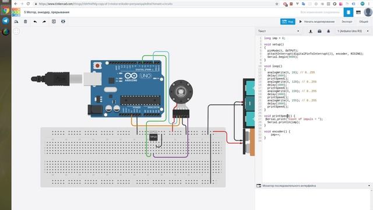Open the Arduino Uno R3 board dropdown

[353, 31]
